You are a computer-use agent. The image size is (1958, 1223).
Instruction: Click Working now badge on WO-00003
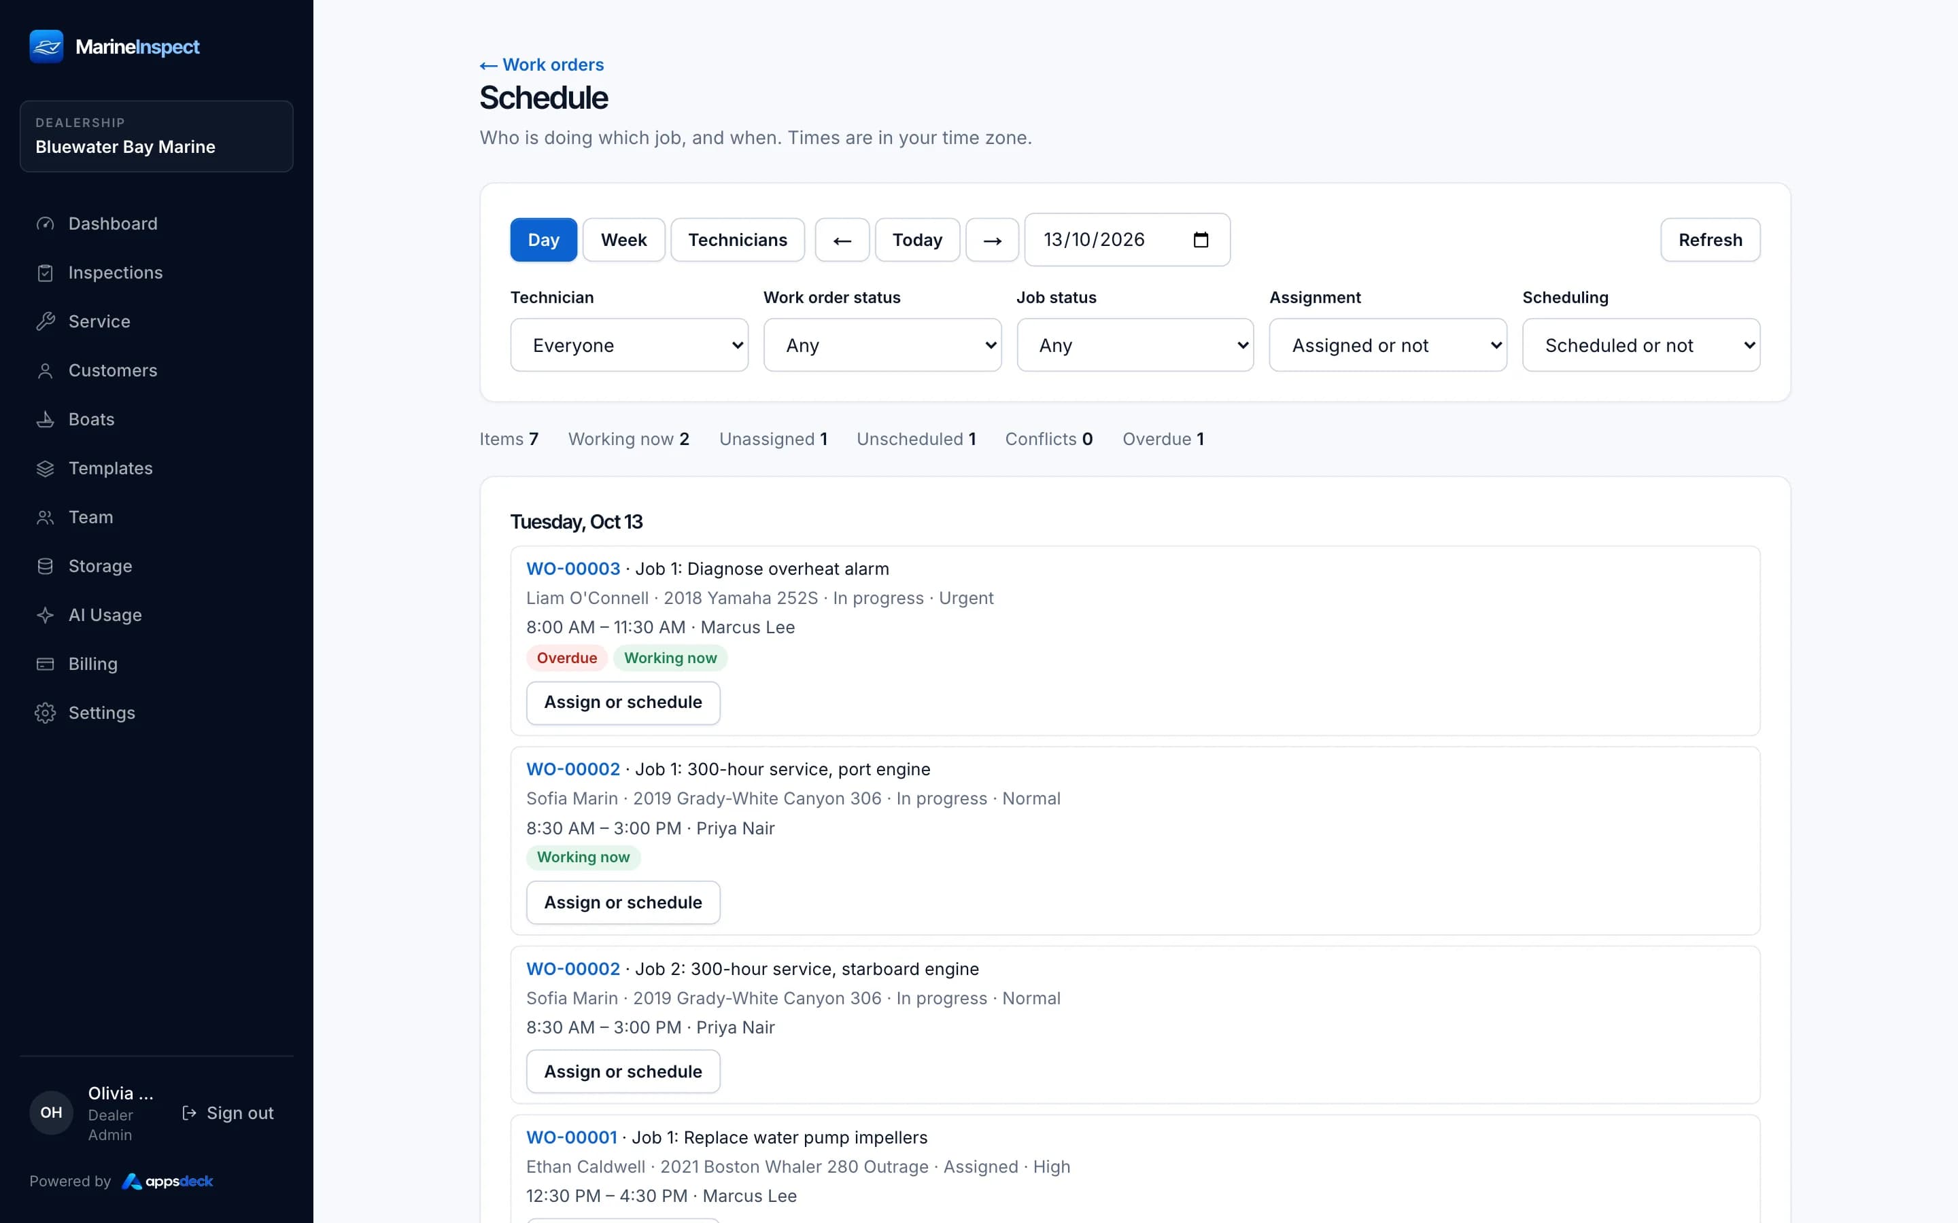(670, 658)
